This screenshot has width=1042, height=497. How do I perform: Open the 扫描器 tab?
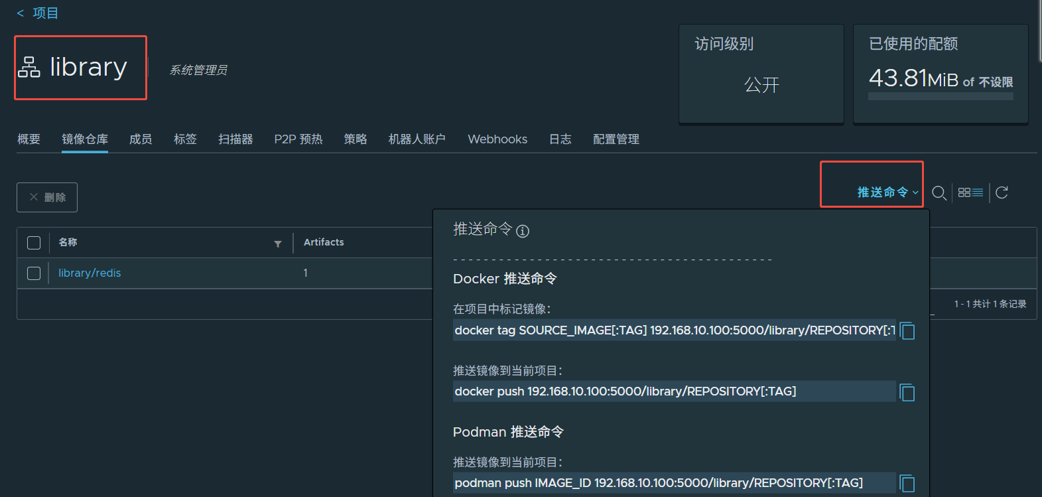click(235, 139)
